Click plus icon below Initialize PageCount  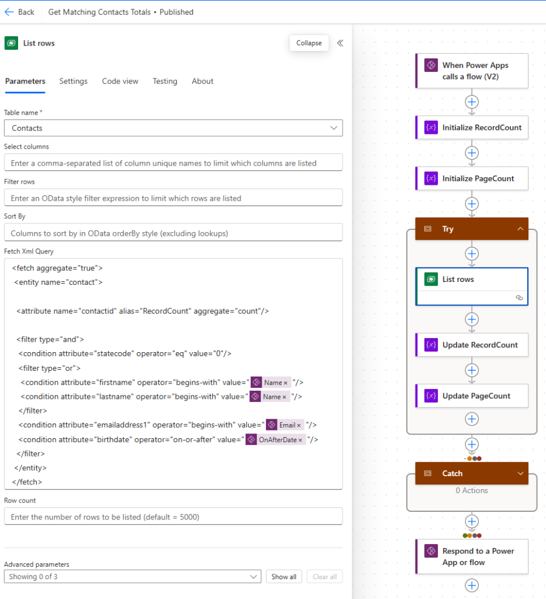472,204
